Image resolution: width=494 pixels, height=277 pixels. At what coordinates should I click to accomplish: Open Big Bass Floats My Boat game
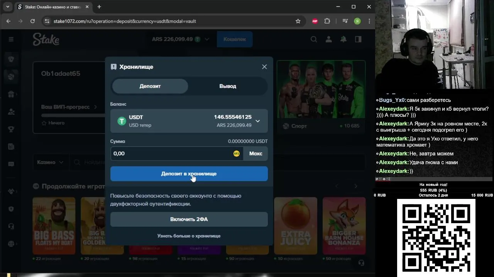[x=54, y=226]
